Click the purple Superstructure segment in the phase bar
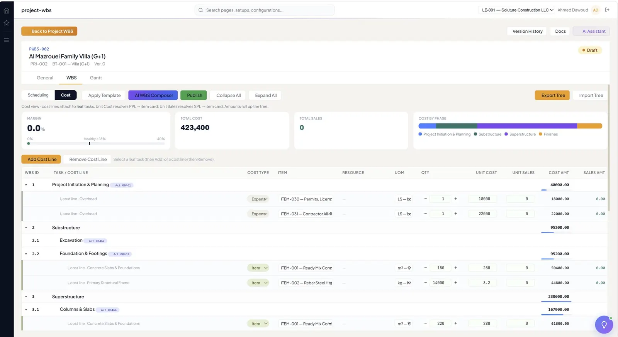Viewport: 618px width, 337px height. [527, 126]
